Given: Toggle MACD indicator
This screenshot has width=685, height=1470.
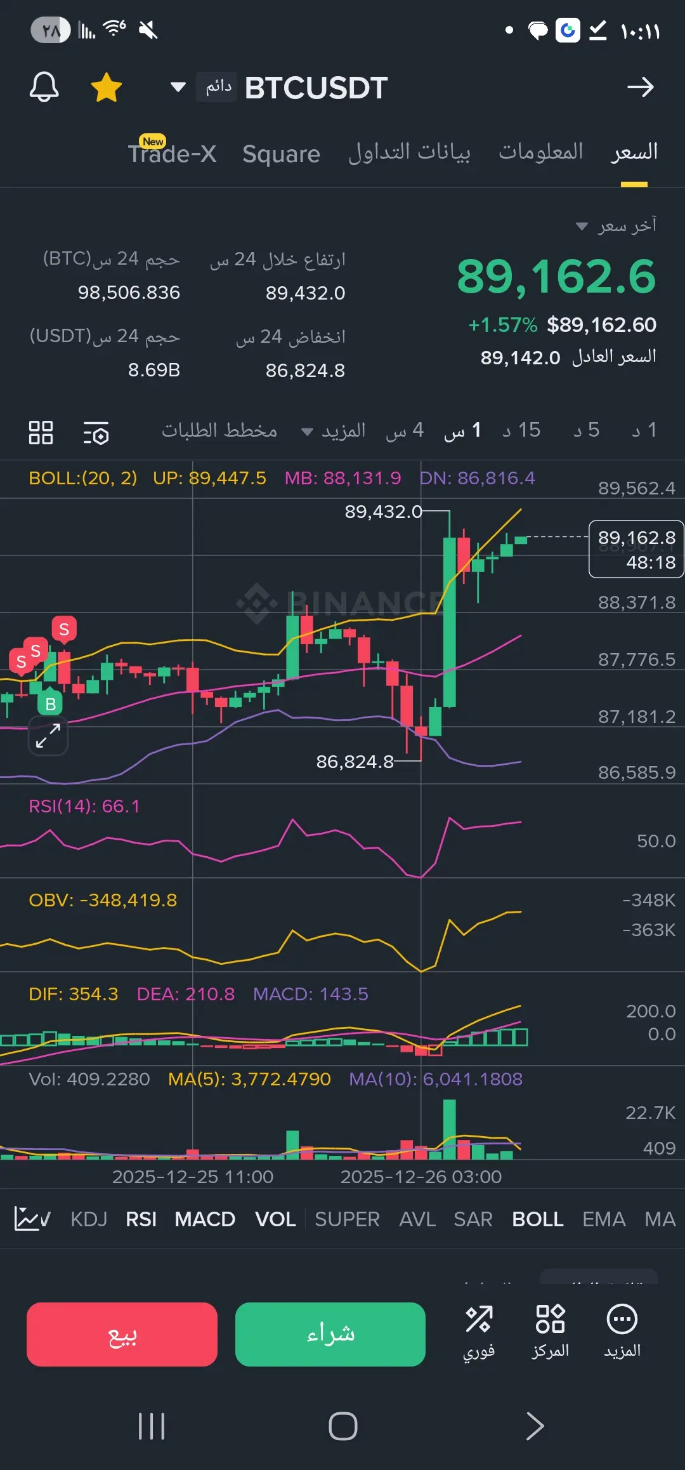Looking at the screenshot, I should (205, 1219).
